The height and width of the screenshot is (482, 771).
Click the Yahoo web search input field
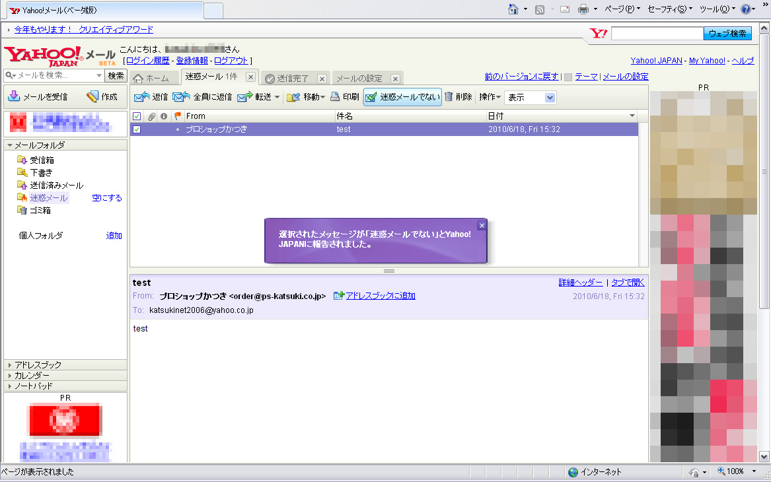tap(657, 34)
